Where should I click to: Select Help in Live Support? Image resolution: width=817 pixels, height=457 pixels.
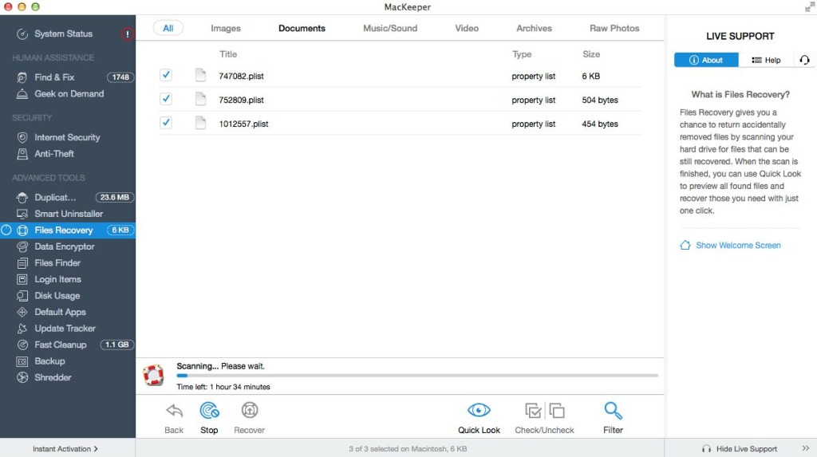pyautogui.click(x=766, y=60)
